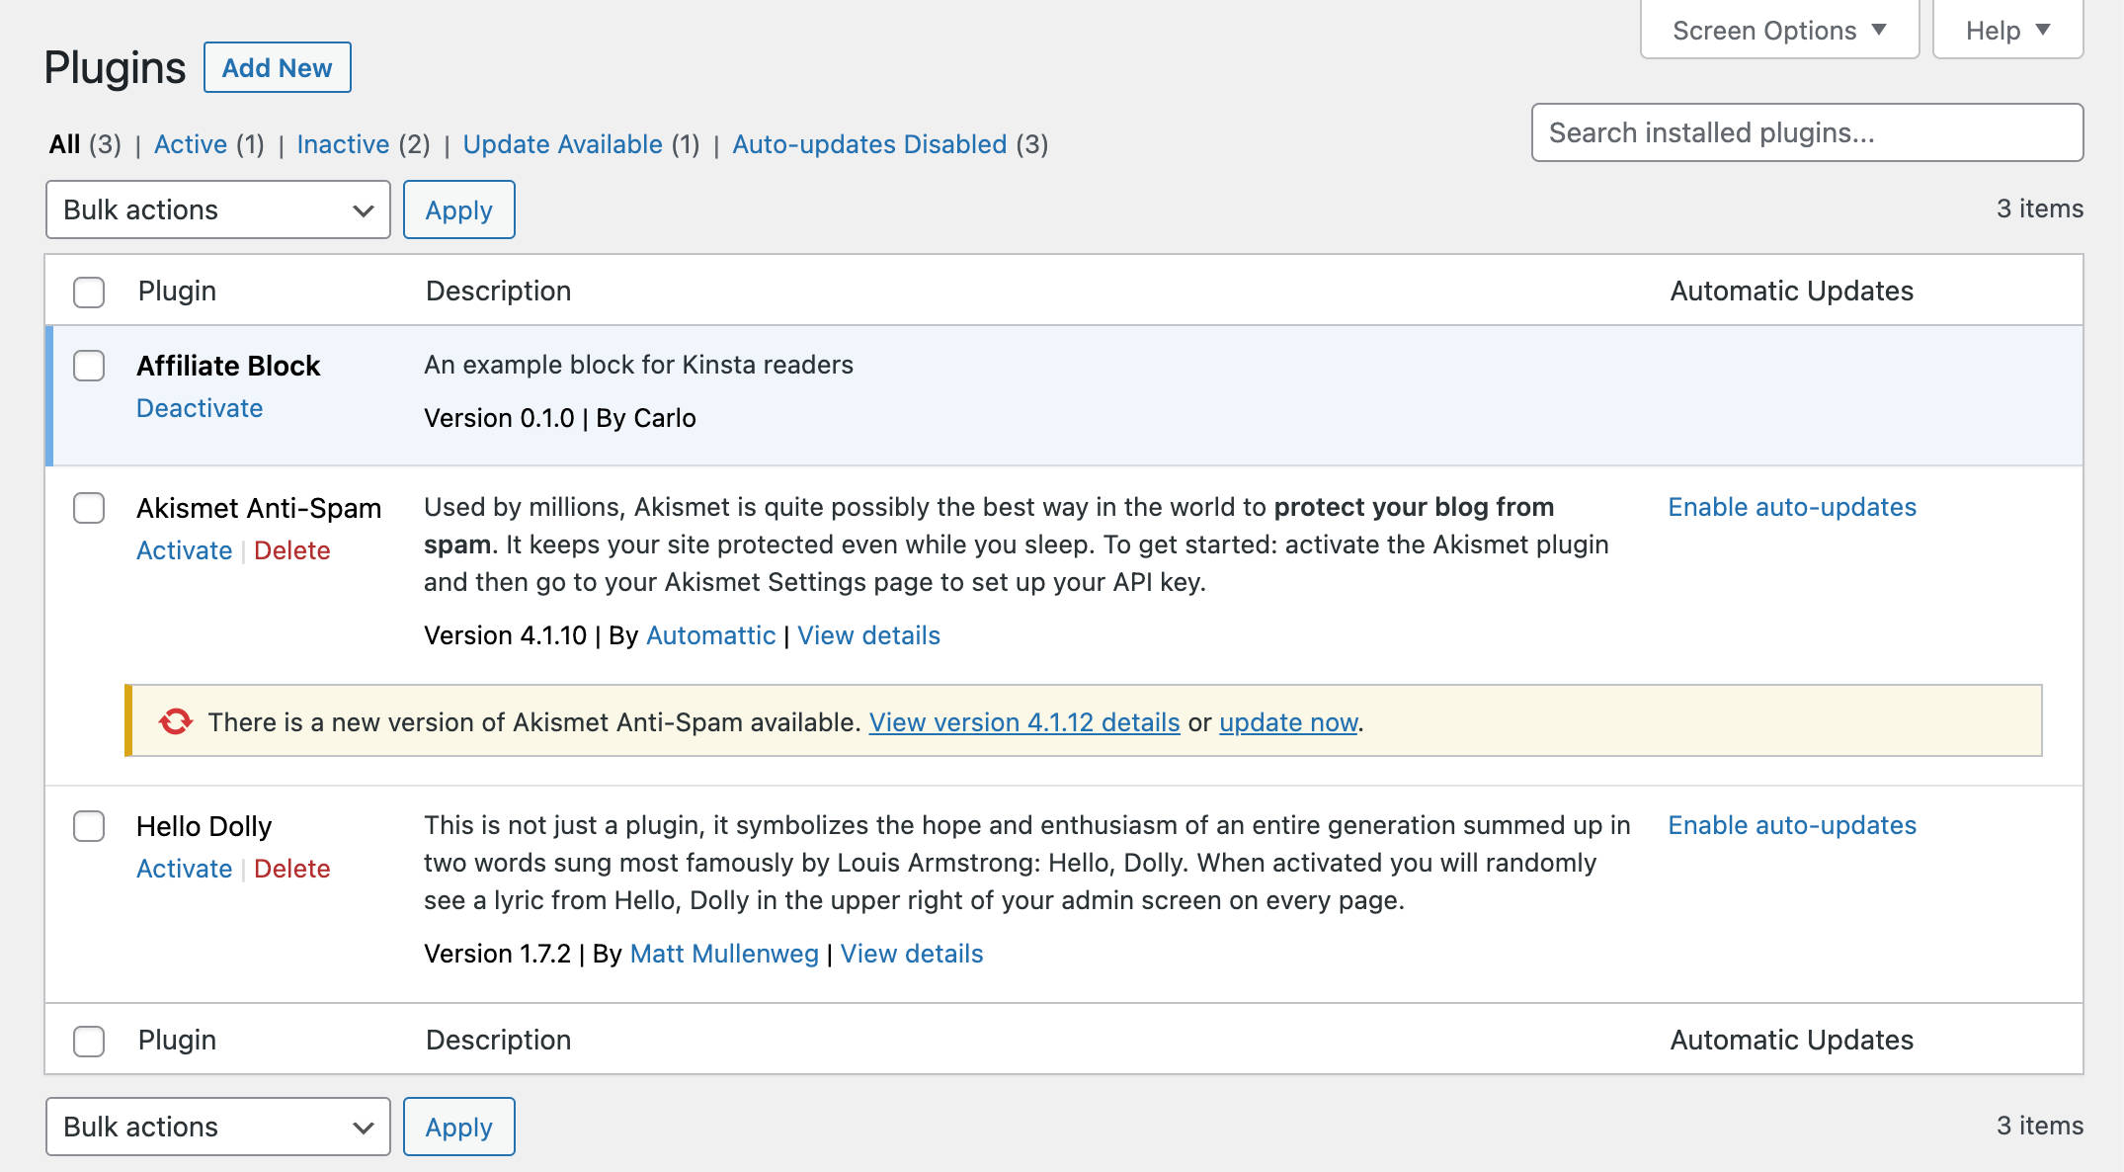This screenshot has height=1172, width=2124.
Task: Toggle select-all checkbox in table header
Action: tap(89, 292)
